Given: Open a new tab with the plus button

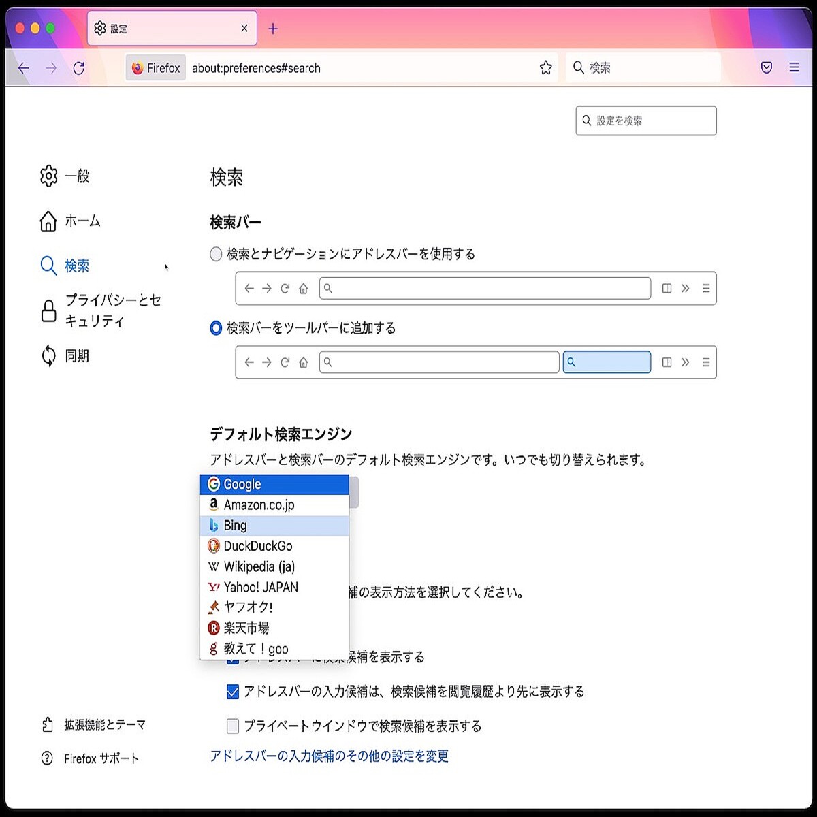Looking at the screenshot, I should pos(272,29).
